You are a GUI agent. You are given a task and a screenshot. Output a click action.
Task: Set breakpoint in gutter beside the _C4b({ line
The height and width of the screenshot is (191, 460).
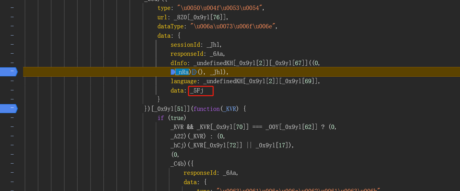tap(12, 164)
